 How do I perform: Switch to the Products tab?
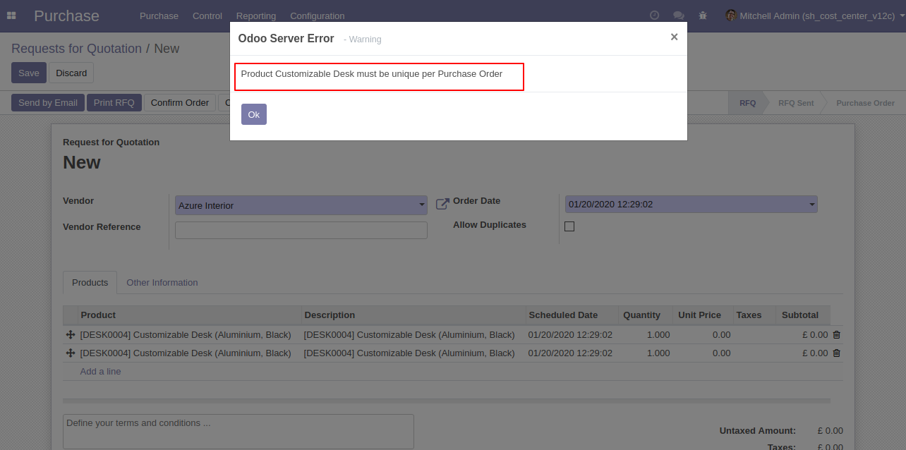(x=90, y=283)
